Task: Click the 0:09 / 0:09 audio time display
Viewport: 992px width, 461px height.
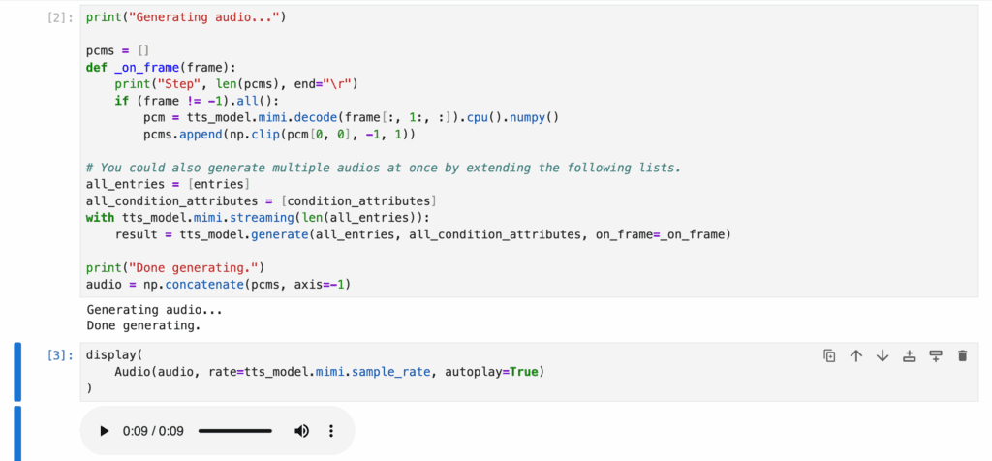Action: [x=153, y=431]
